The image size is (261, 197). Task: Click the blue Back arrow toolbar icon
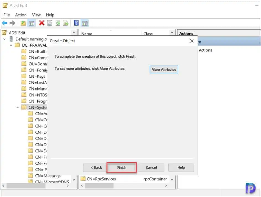(5, 23)
